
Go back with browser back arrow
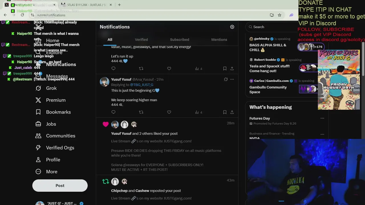pos(5,15)
